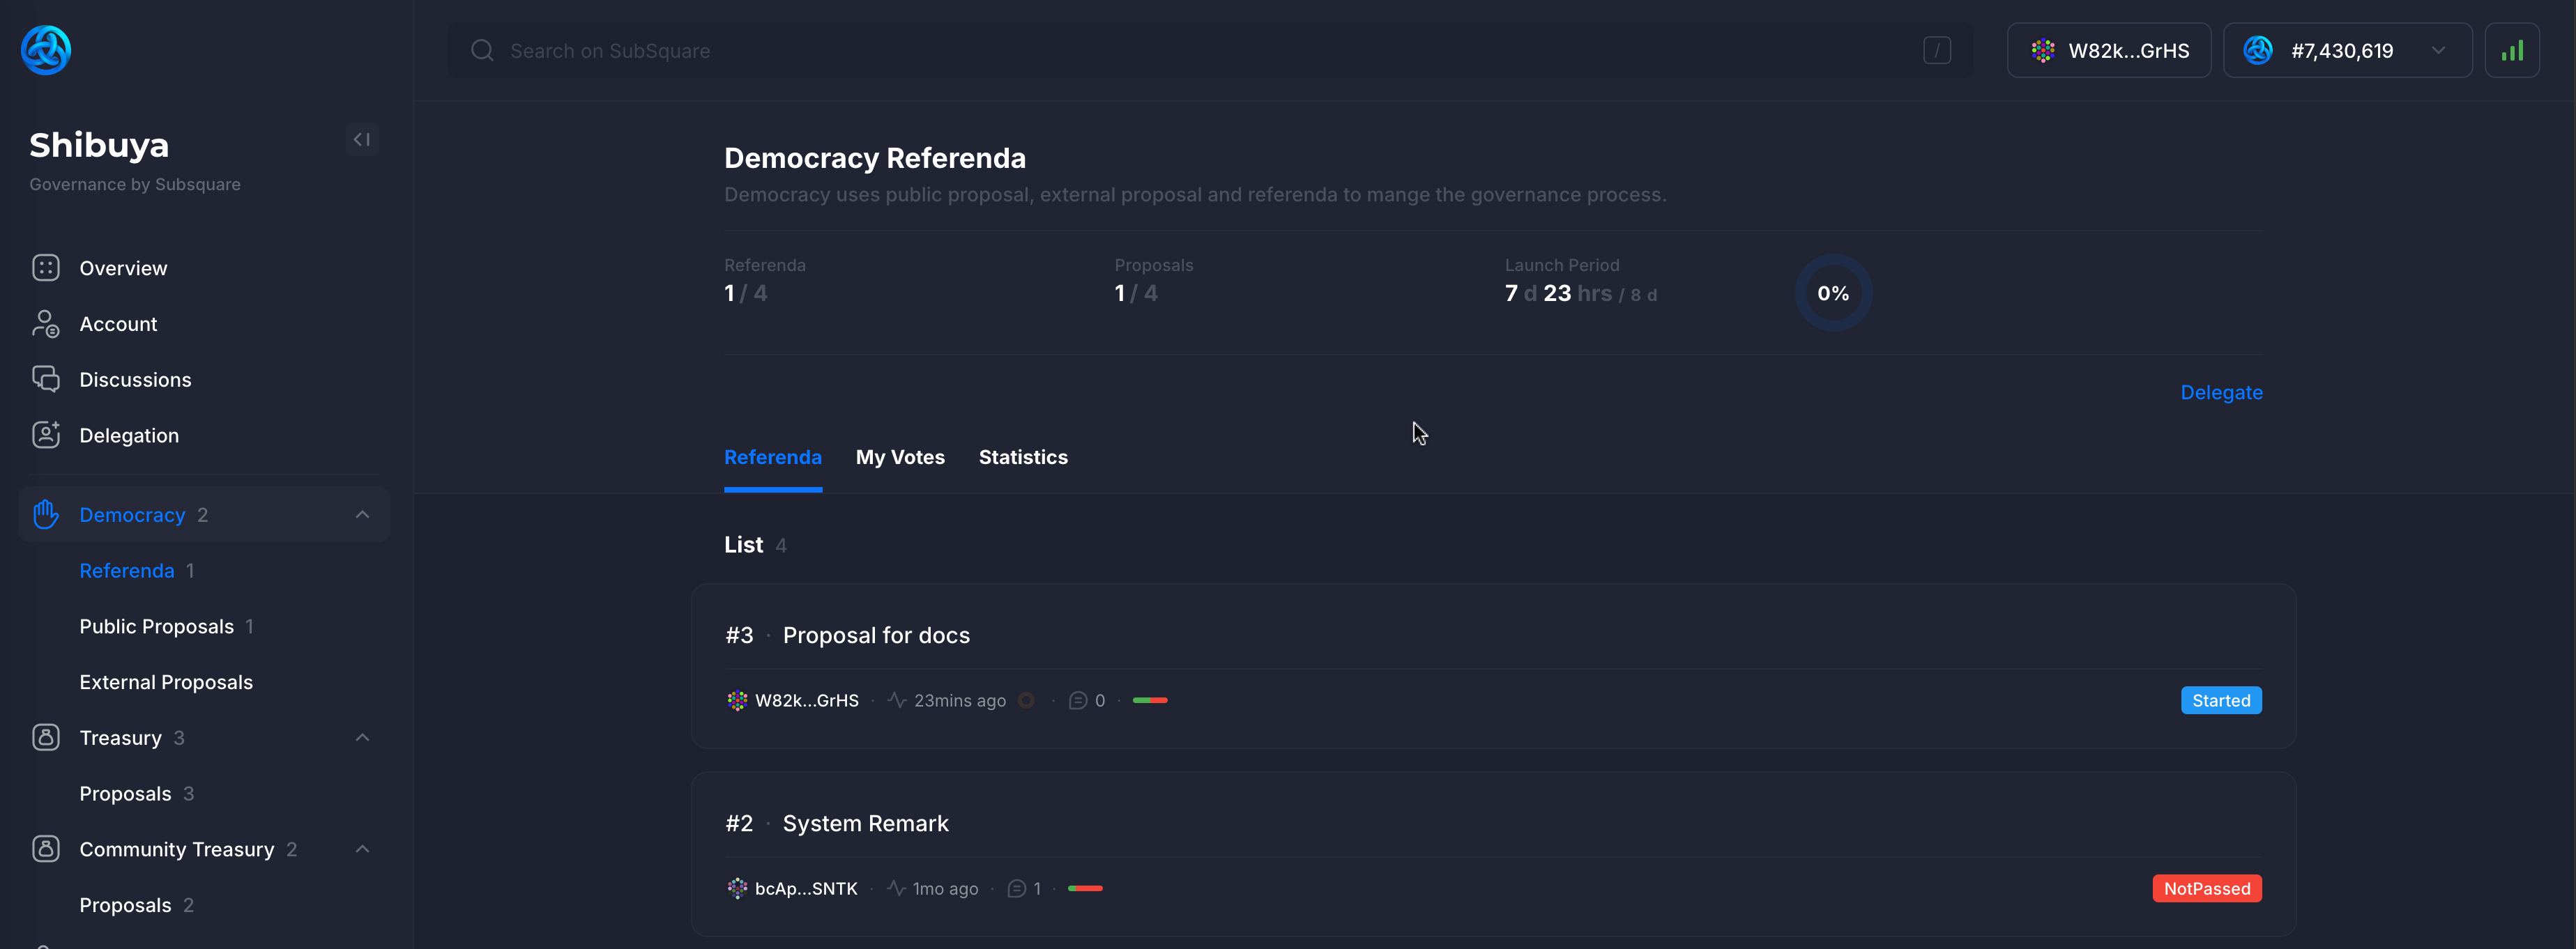Image resolution: width=2576 pixels, height=949 pixels.
Task: Switch to the My Votes tab
Action: click(x=899, y=458)
